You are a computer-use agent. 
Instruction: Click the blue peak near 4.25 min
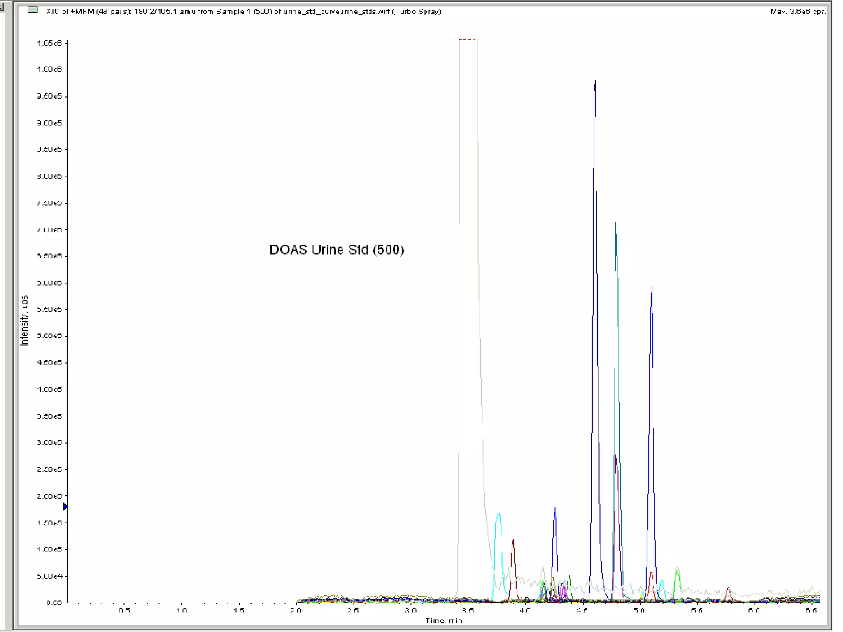click(555, 509)
